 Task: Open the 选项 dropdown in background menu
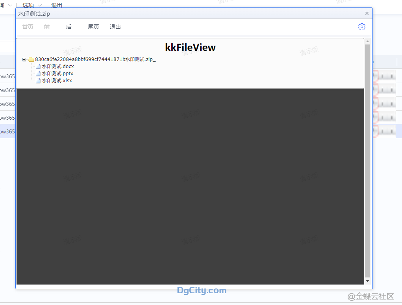click(32, 5)
